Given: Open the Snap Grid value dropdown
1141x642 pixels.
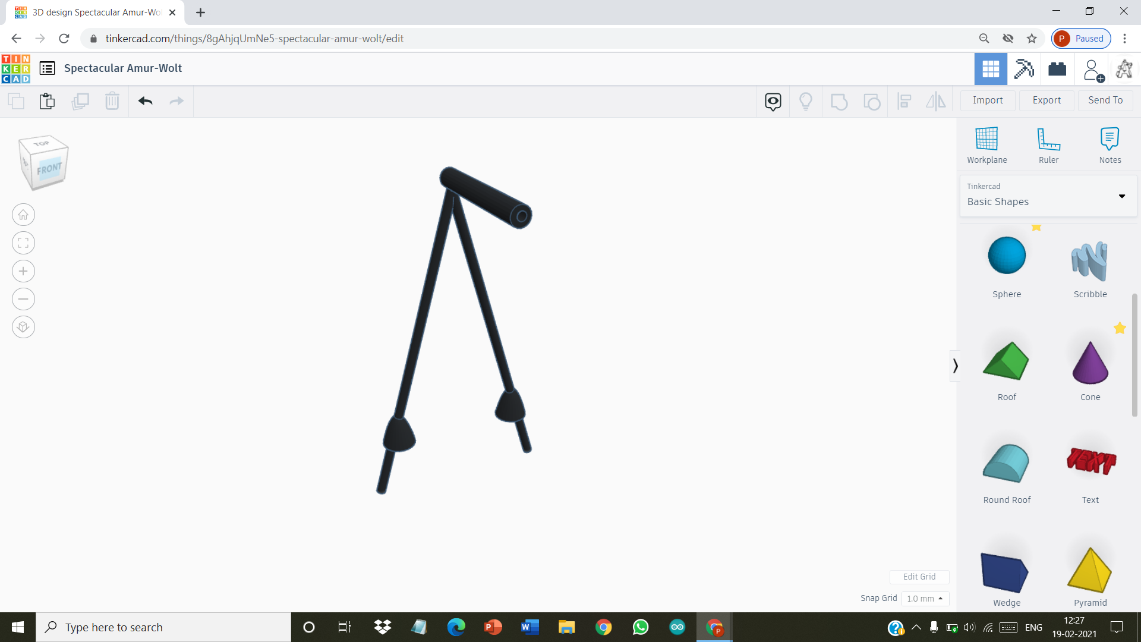Looking at the screenshot, I should pyautogui.click(x=925, y=599).
